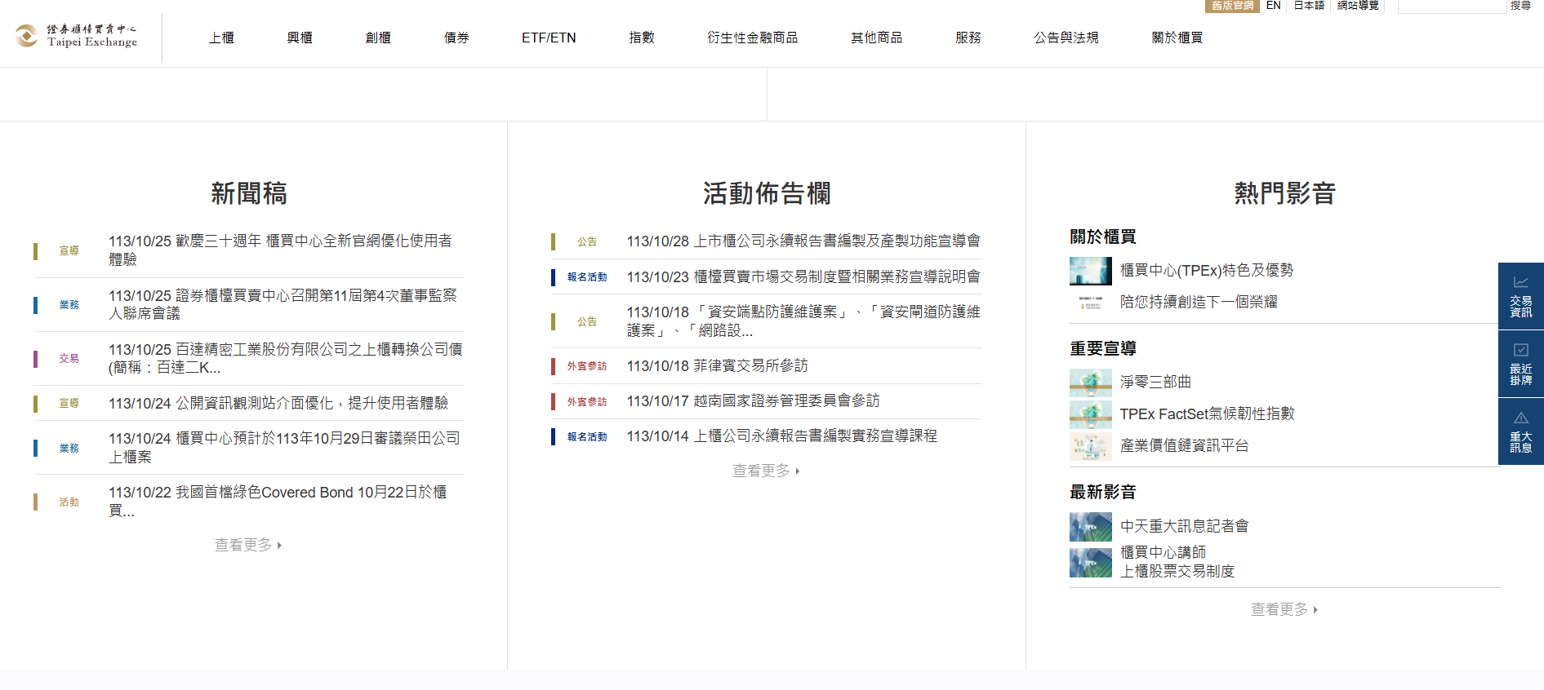This screenshot has height=690, width=1544.
Task: Open 113/10/23 櫃檯買賣市場交易制度 briefing event
Action: (x=803, y=277)
